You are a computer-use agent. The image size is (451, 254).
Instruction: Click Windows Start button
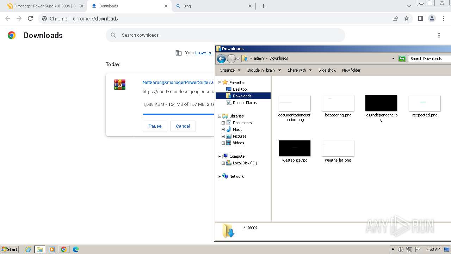click(x=10, y=249)
